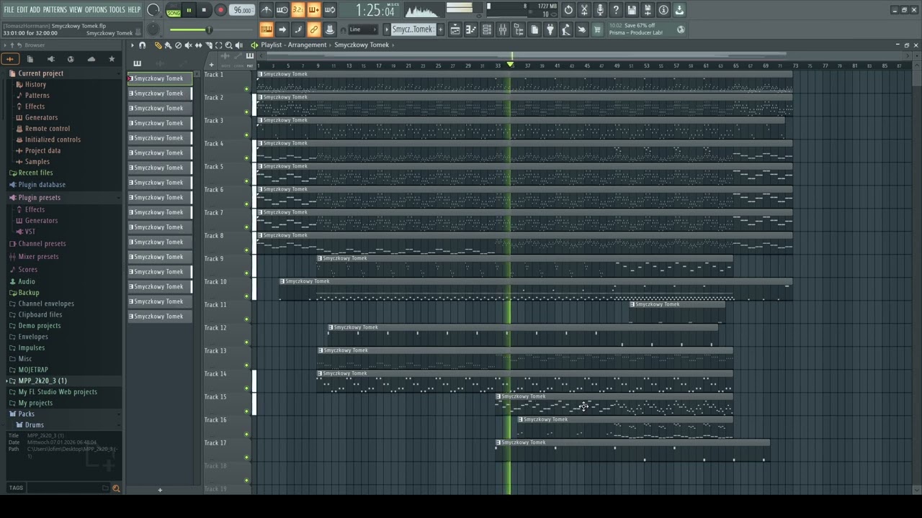Open the Line snap dropdown
This screenshot has width=922, height=518.
[362, 29]
